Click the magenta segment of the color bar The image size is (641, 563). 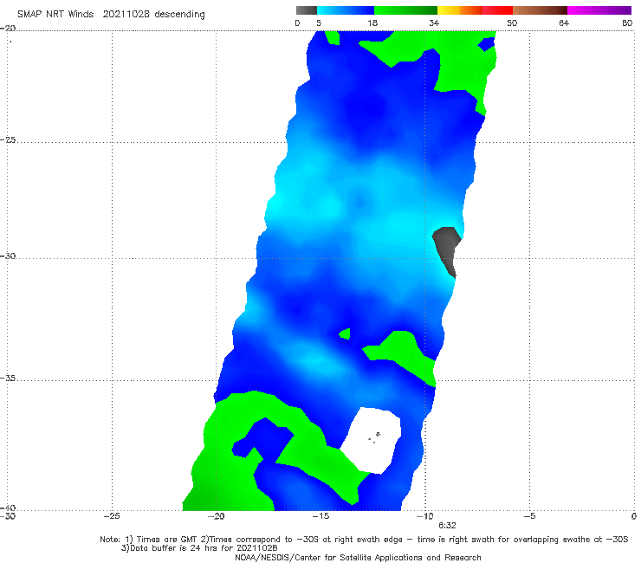[599, 10]
